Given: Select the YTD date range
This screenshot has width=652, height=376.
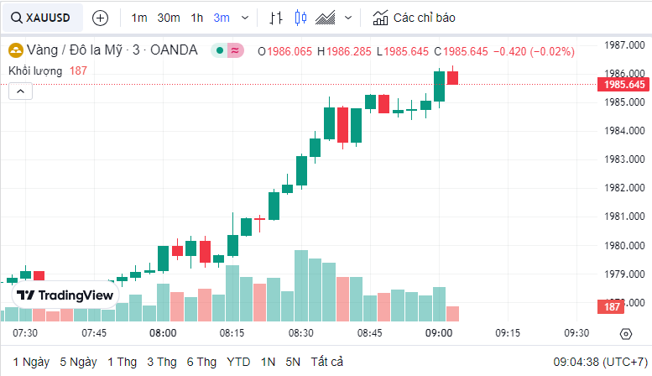Looking at the screenshot, I should (x=238, y=362).
